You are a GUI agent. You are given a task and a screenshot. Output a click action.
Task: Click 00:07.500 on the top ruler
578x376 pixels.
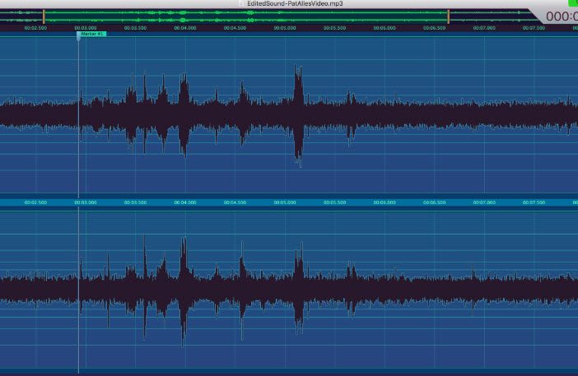[534, 28]
